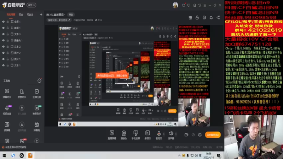The width and height of the screenshot is (283, 159).
Task: Click the live preview canvas
Action: (134, 76)
